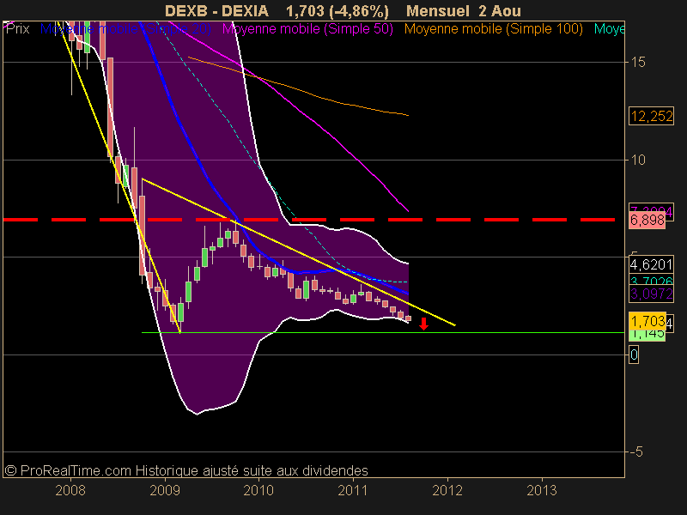
Task: Click the 2008 label on time axis
Action: 70,490
